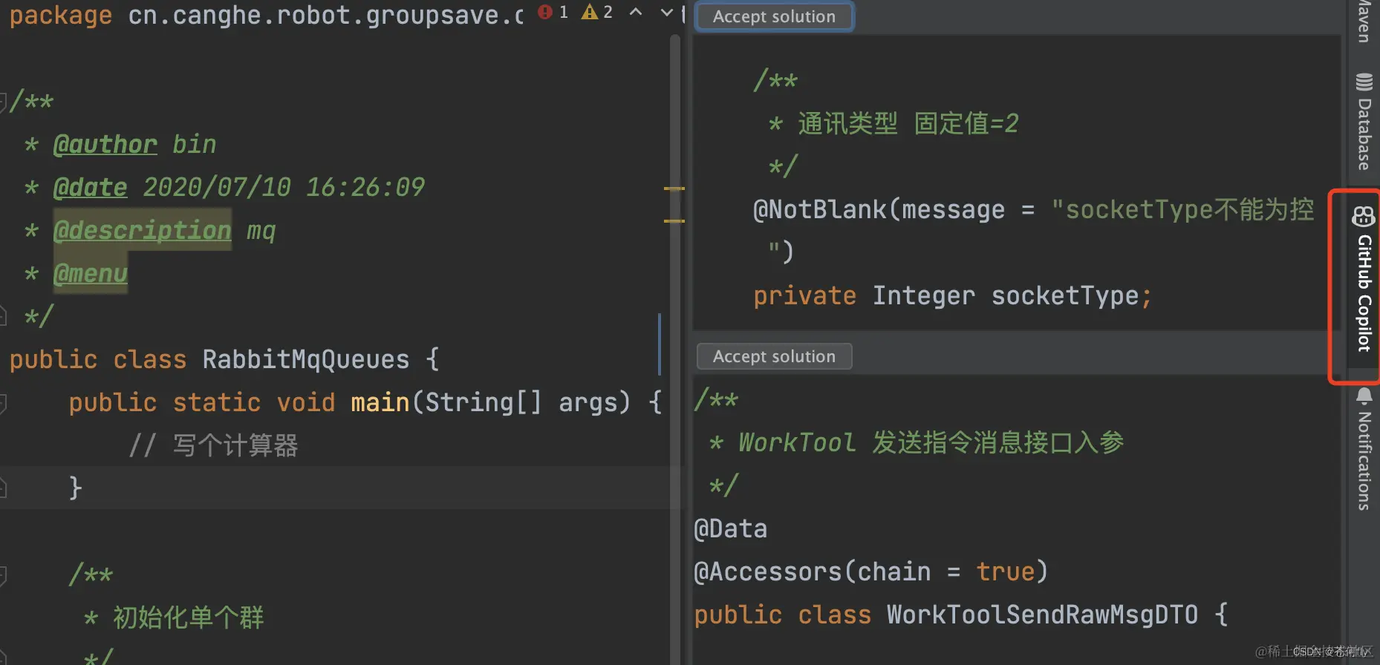This screenshot has width=1380, height=665.
Task: Click the main method fold marker
Action: (3, 404)
